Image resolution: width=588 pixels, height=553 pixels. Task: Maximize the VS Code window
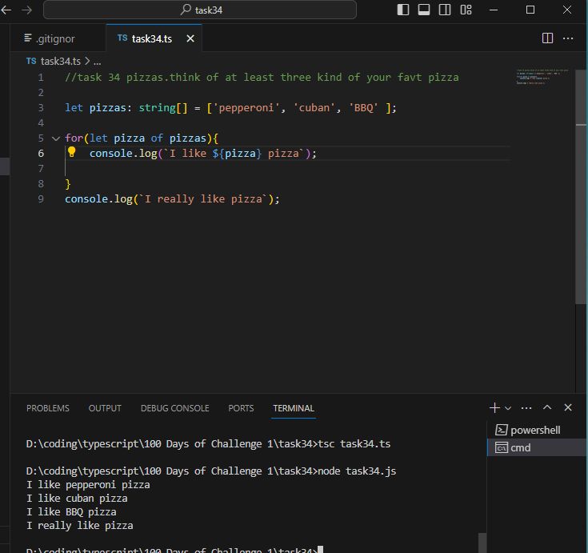530,10
